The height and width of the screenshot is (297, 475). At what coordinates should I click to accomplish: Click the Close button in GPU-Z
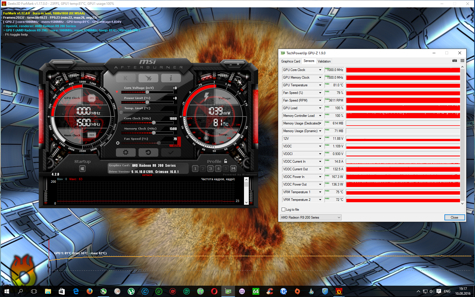pyautogui.click(x=454, y=218)
